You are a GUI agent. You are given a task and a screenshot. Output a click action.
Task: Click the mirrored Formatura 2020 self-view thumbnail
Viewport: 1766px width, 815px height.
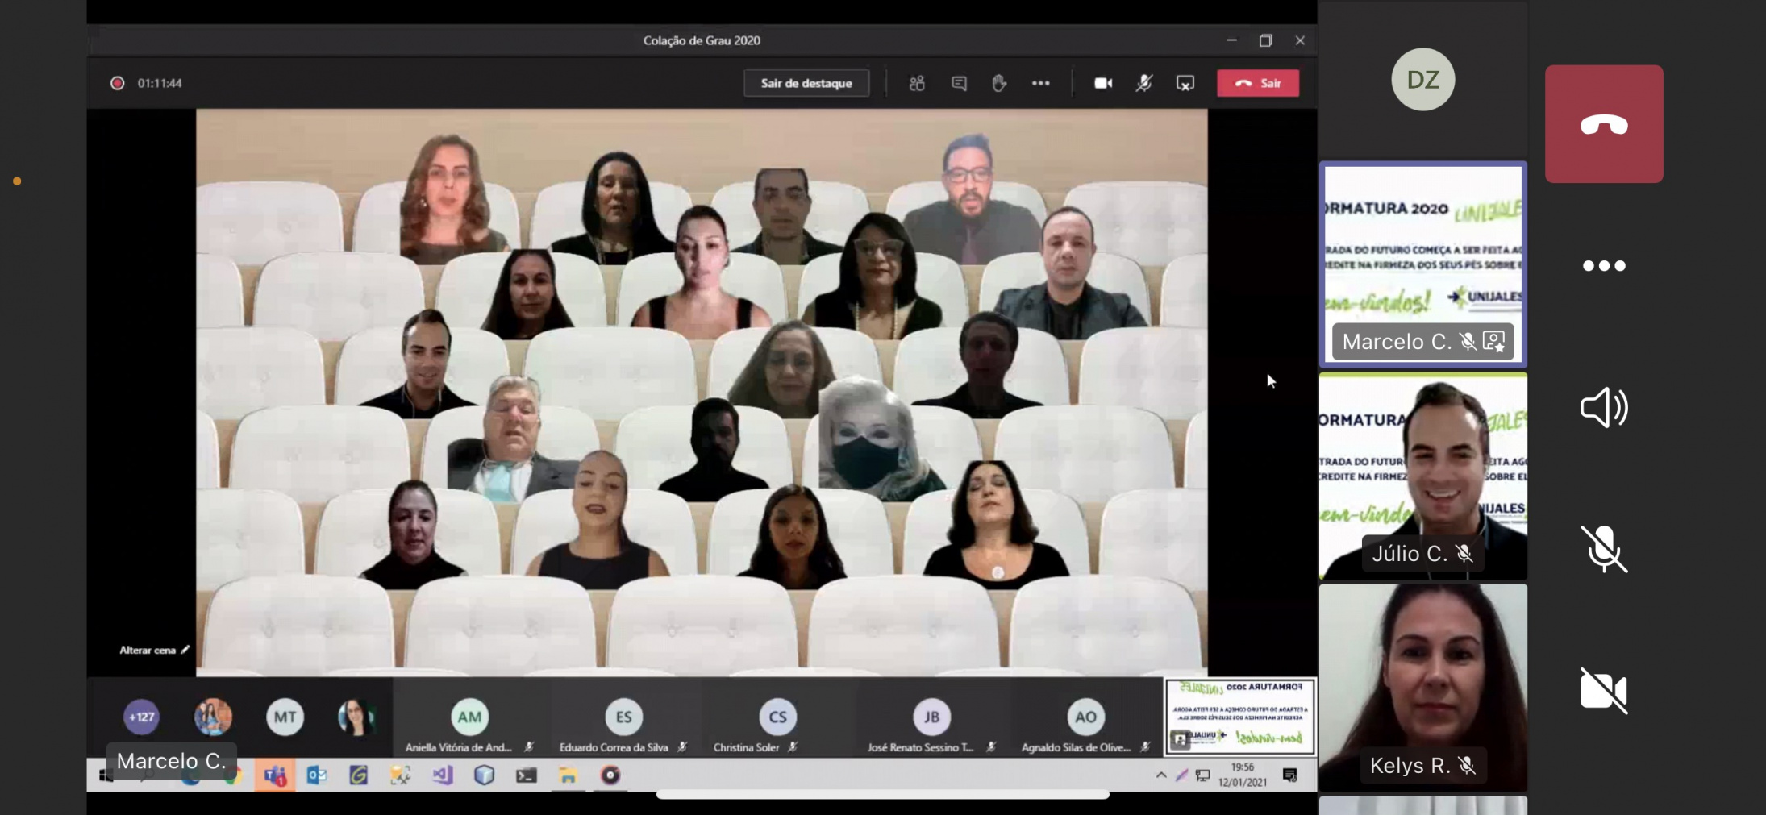(x=1240, y=717)
